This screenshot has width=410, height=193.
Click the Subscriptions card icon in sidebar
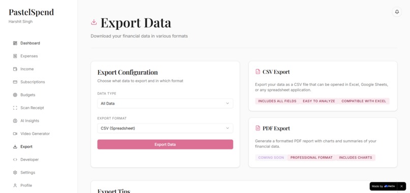point(15,82)
